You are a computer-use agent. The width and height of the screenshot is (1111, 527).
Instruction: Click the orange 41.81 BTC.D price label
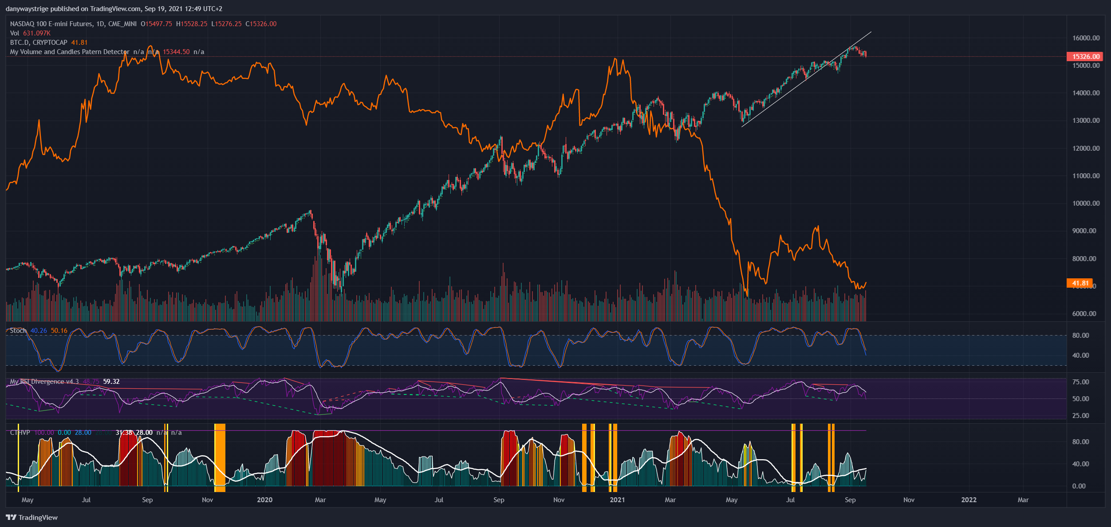pyautogui.click(x=1080, y=283)
